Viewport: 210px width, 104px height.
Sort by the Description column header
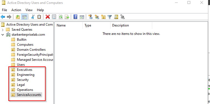(131, 25)
